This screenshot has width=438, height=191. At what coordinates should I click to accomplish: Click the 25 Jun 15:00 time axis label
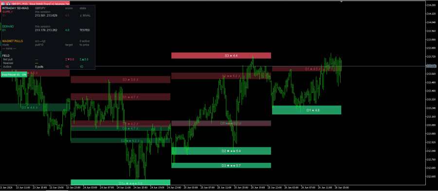(x=240, y=188)
